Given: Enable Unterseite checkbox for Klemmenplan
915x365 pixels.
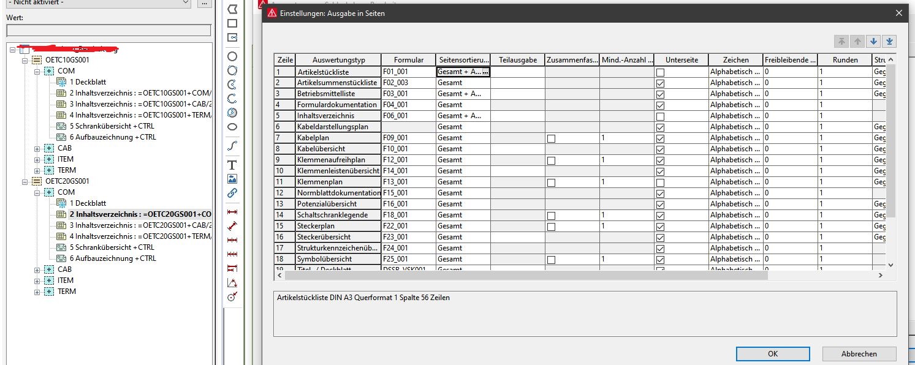Looking at the screenshot, I should click(x=660, y=182).
